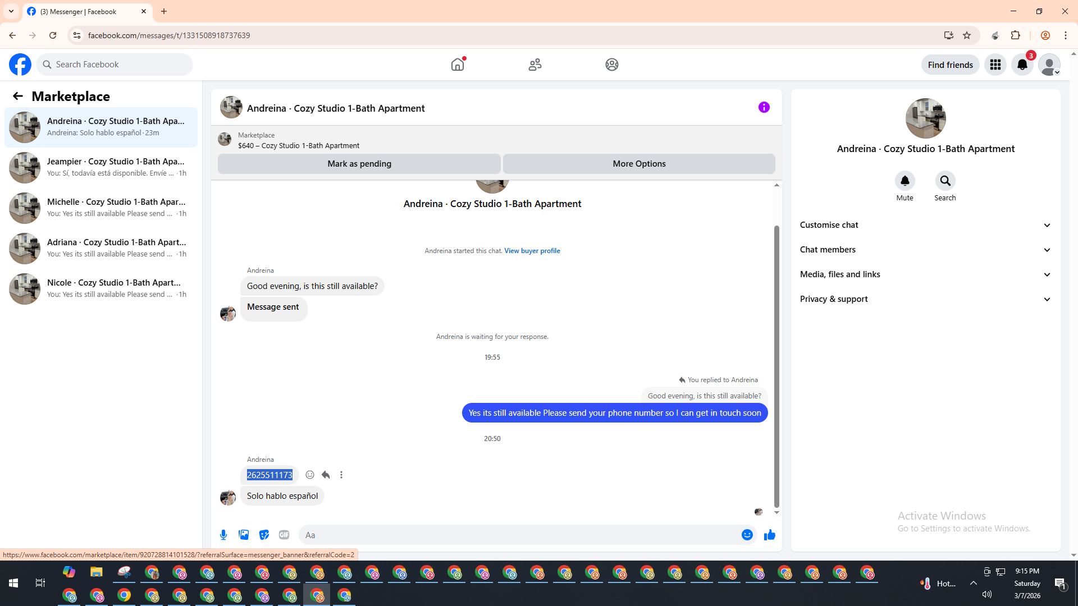Click the chat message scrollbar
The image size is (1078, 606).
coord(776,366)
